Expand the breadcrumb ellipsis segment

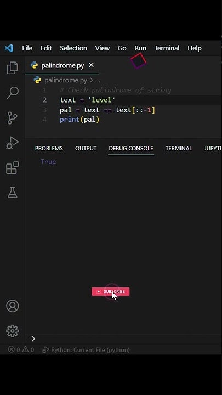(98, 80)
